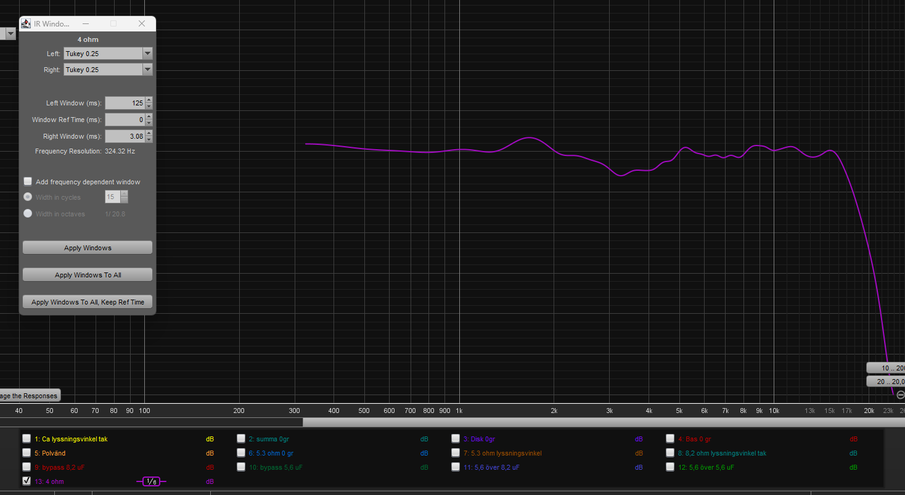Open the Right window type dropdown
This screenshot has width=905, height=495.
tap(147, 70)
